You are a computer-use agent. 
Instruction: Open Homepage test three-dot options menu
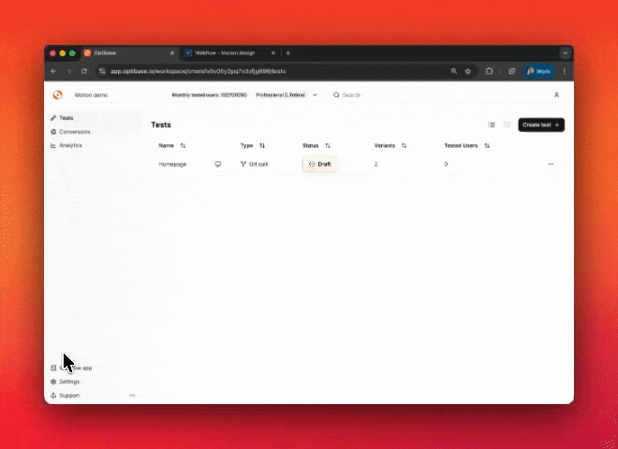551,164
